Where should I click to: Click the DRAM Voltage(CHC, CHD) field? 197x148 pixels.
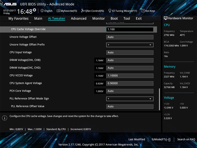click(130, 68)
